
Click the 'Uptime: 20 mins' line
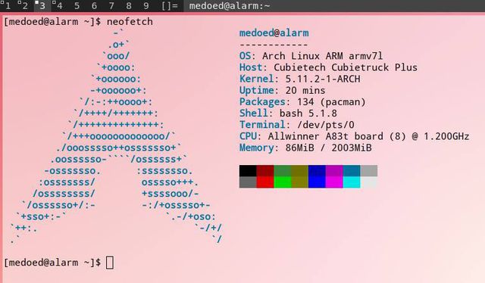(283, 90)
